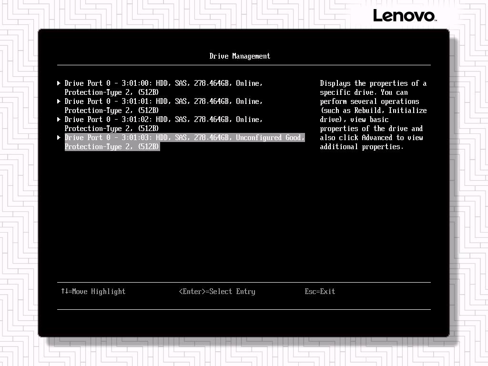Expand the Drive Port 3:01:01 arrow marker
Viewport: 488px width, 366px height.
pyautogui.click(x=59, y=102)
